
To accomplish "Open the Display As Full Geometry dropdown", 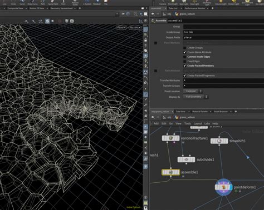I will click(195, 97).
